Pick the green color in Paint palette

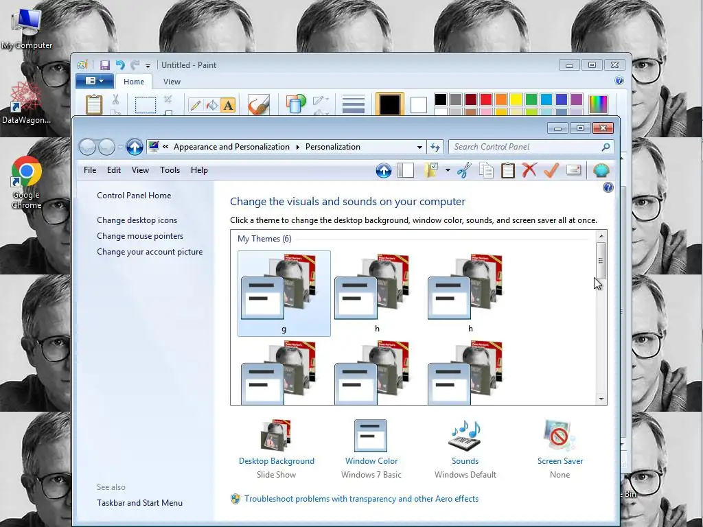pos(531,99)
